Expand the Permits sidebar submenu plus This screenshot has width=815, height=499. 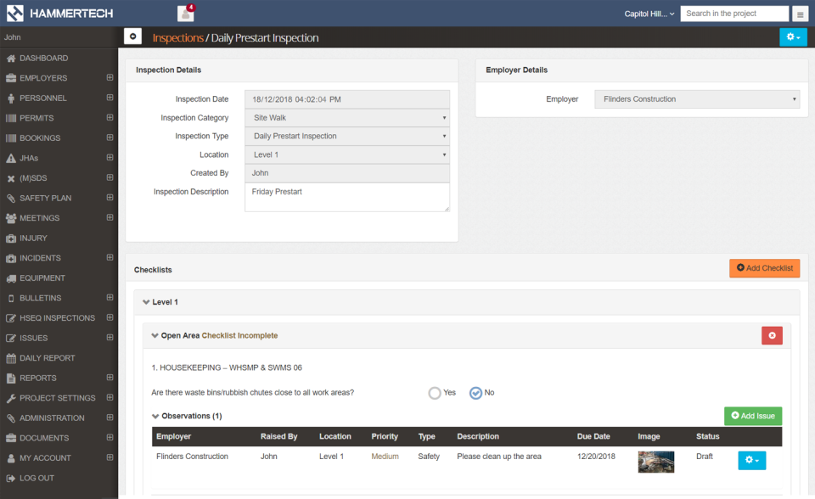pyautogui.click(x=110, y=117)
